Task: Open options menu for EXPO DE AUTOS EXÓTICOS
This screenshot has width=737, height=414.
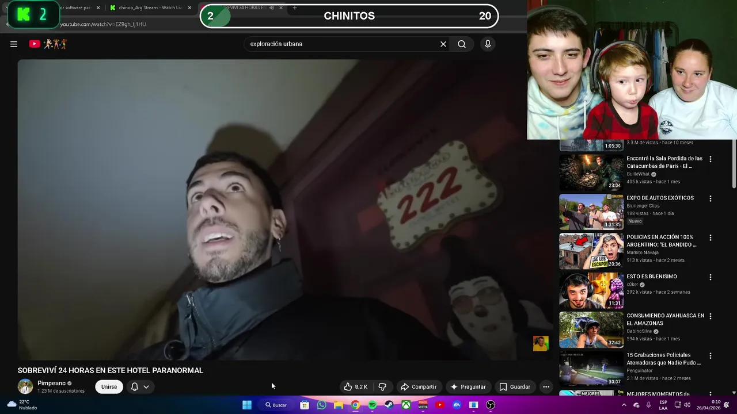Action: pos(710,198)
